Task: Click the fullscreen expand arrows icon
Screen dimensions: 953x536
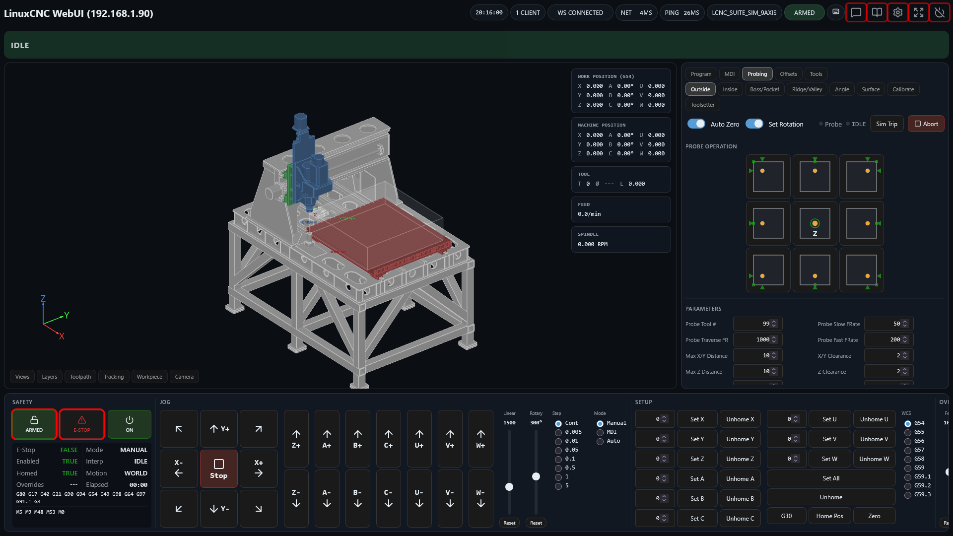Action: 919,13
